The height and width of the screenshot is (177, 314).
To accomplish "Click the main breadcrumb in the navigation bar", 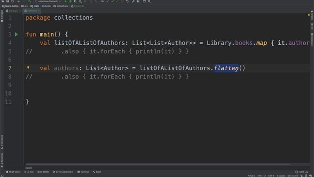I will coord(35,6).
